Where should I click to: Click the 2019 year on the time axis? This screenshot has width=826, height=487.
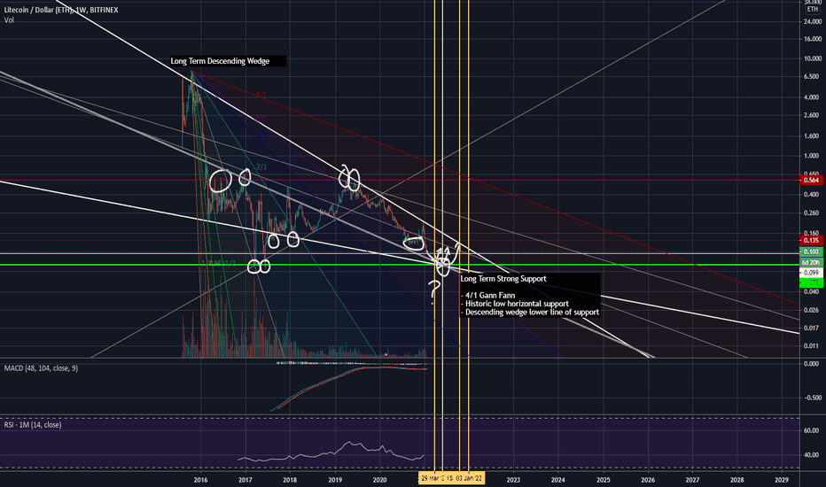pyautogui.click(x=335, y=480)
